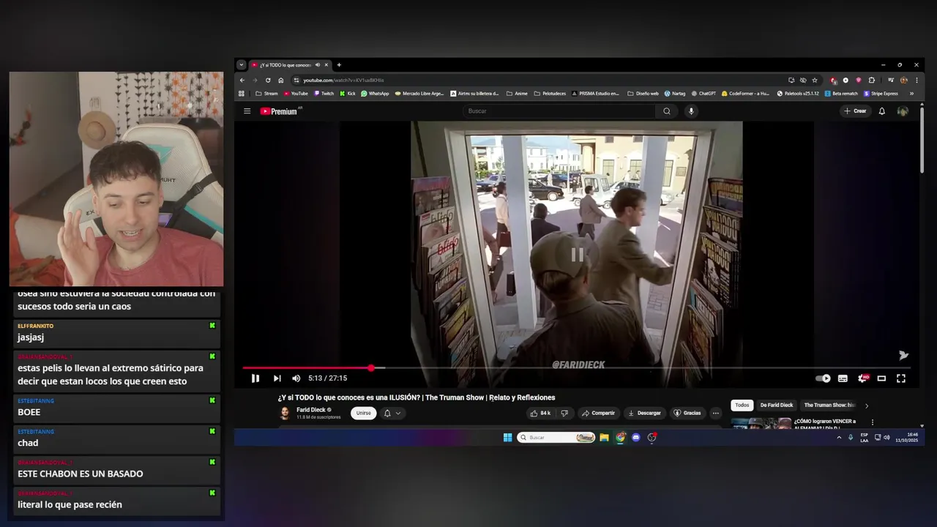Screen dimensions: 937x527
Task: Open tab search dropdown arrow
Action: (x=241, y=64)
